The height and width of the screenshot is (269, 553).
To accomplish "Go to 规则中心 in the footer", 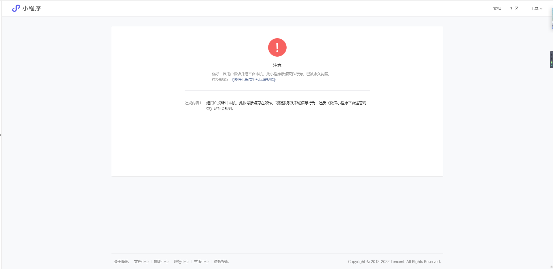I will pos(161,262).
